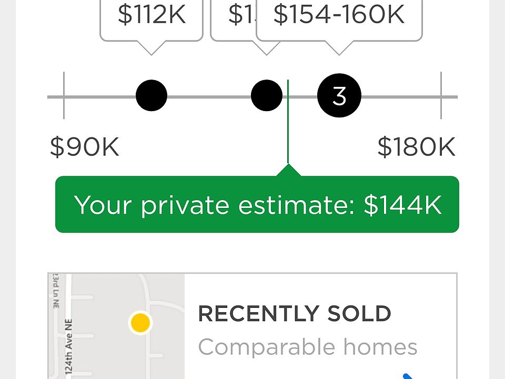This screenshot has height=379, width=505.
Task: Tap the green private estimate $144K banner
Action: (x=257, y=204)
